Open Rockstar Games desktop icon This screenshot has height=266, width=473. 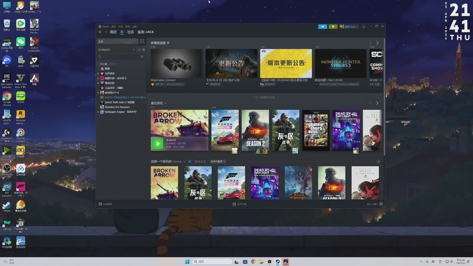coord(21,116)
